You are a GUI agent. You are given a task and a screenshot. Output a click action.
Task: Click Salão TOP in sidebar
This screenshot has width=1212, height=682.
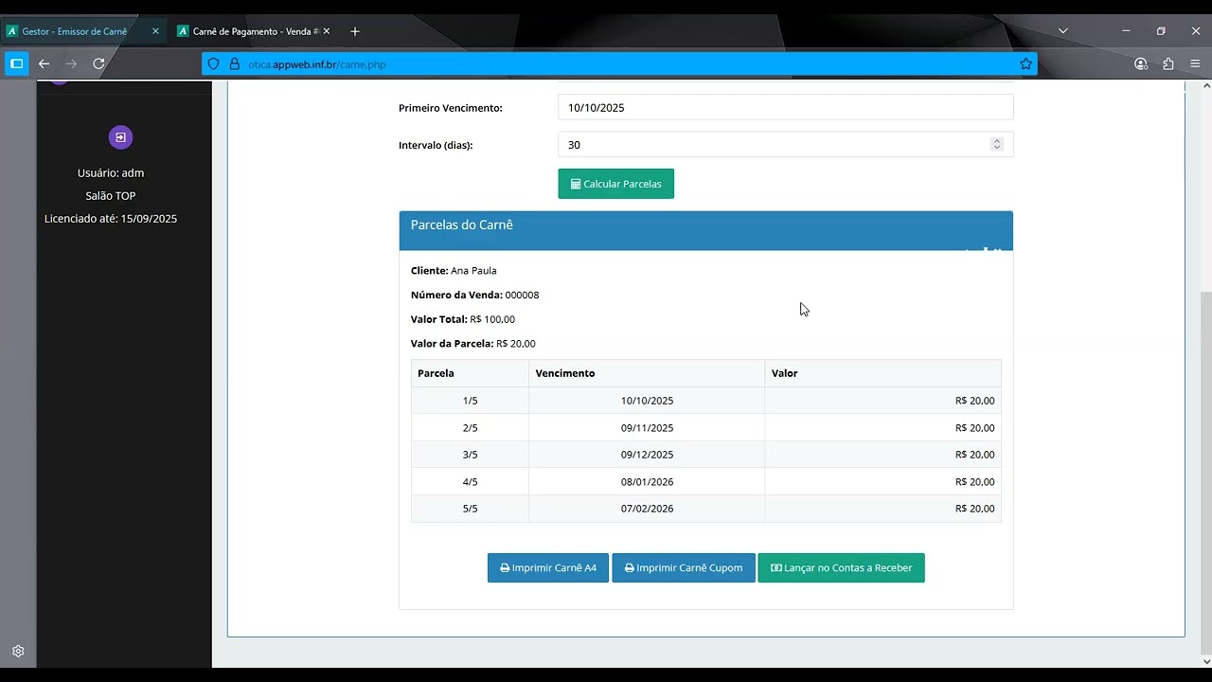click(111, 196)
